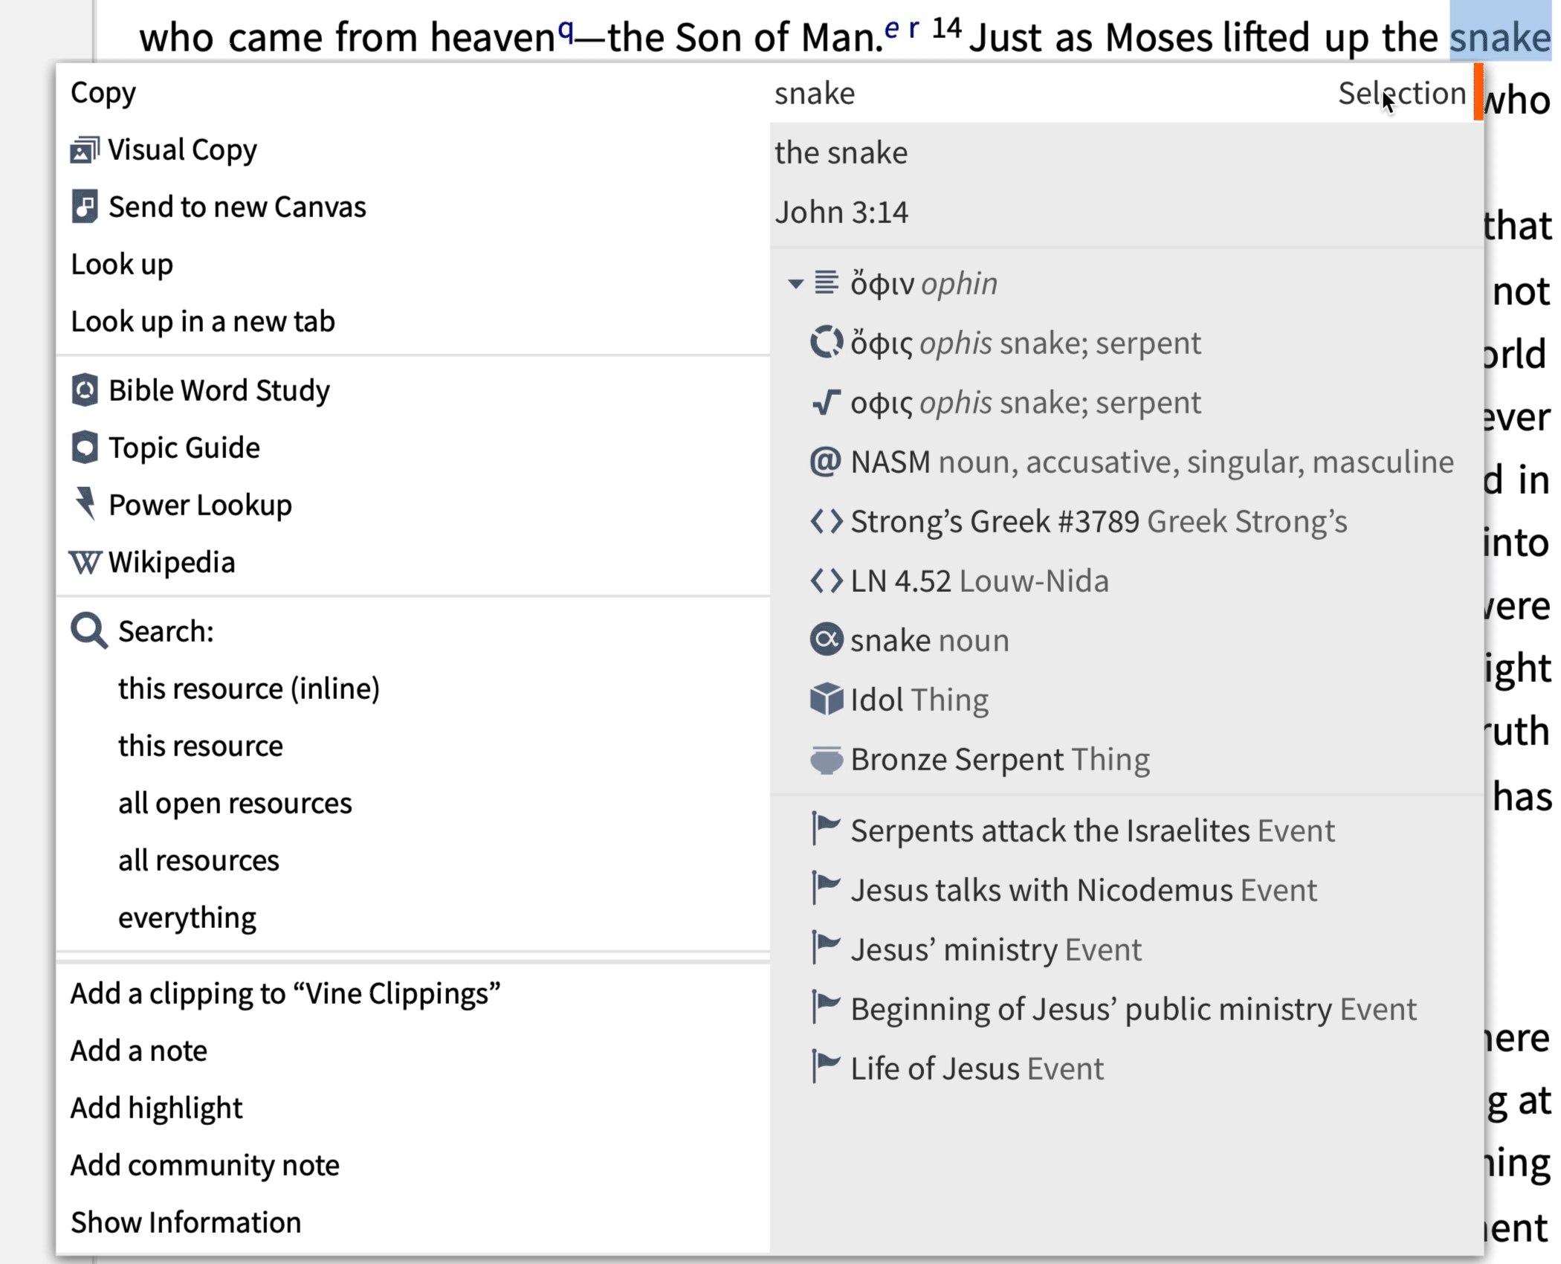
Task: Click the lemma ring icon beside ὄφις
Action: pyautogui.click(x=826, y=343)
